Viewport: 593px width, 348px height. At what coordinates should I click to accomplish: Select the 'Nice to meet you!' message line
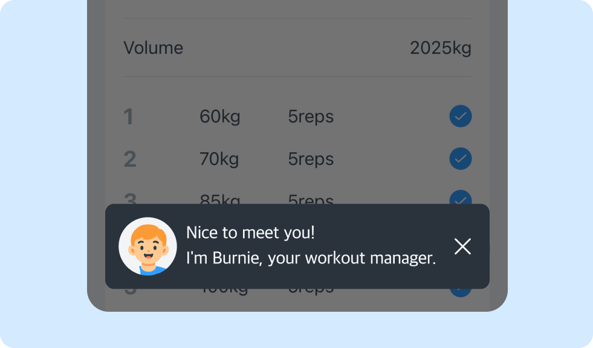[x=250, y=233]
